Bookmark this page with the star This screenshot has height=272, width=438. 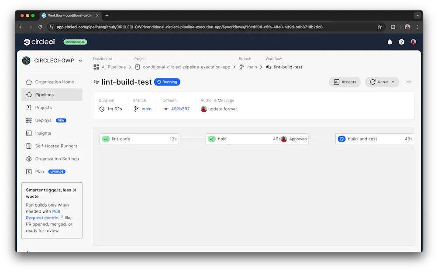pyautogui.click(x=379, y=27)
